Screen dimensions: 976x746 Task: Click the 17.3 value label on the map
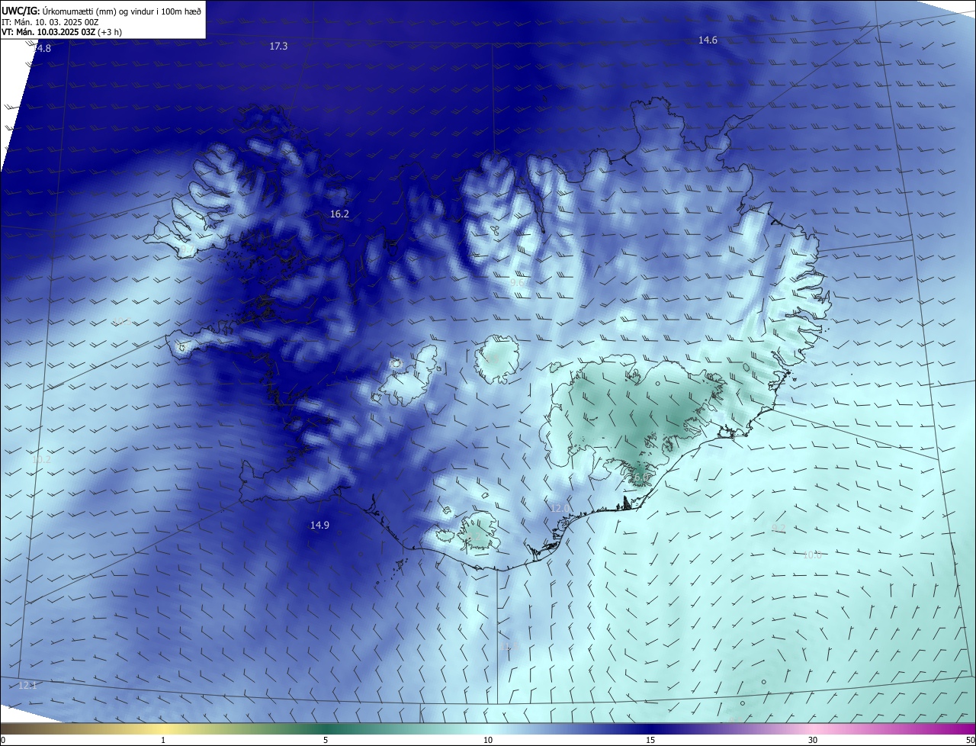coord(278,47)
